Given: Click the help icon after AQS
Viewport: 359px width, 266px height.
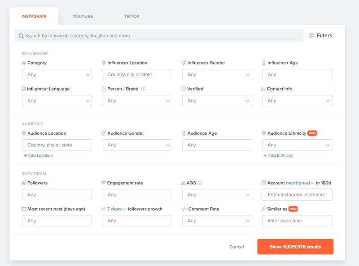Looking at the screenshot, I should point(200,183).
